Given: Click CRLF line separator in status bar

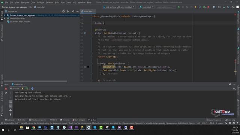Looking at the screenshot, I should 204,123.
